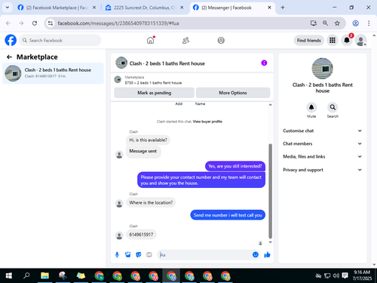Click the chat vertical scrollbar thumb
This screenshot has height=283, width=377.
(x=271, y=191)
